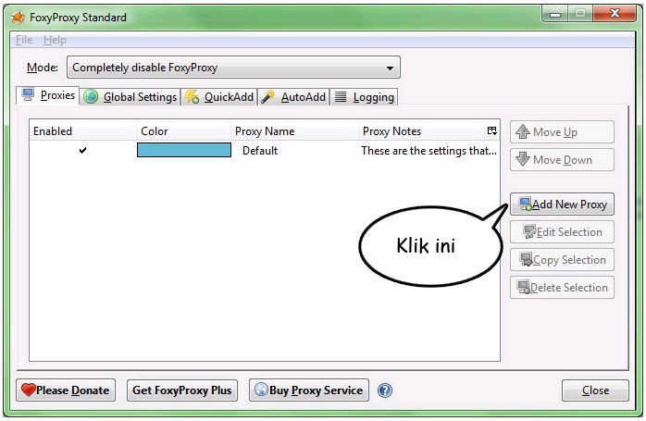Open the Help menu
Viewport: 646px width, 421px height.
point(55,40)
